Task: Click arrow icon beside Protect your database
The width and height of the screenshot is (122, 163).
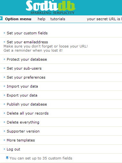Action: [x=4, y=59]
